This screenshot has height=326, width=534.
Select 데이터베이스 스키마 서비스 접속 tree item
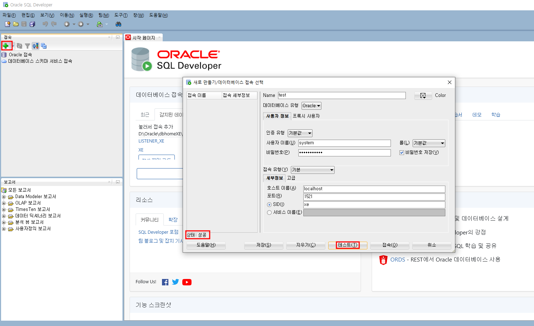[x=40, y=61]
